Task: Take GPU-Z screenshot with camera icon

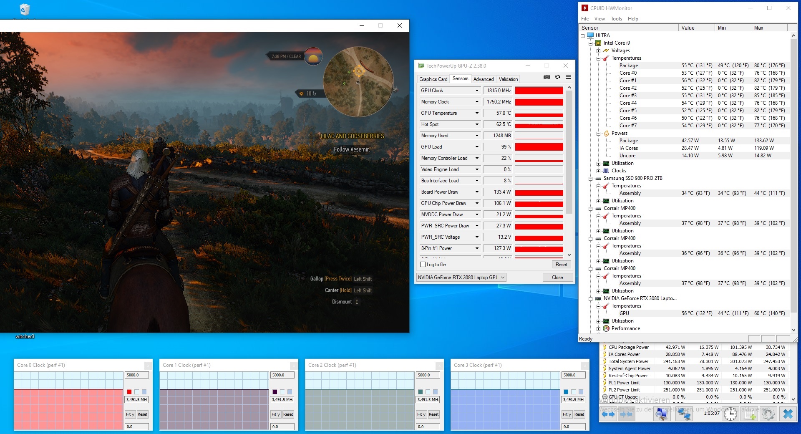Action: [547, 77]
